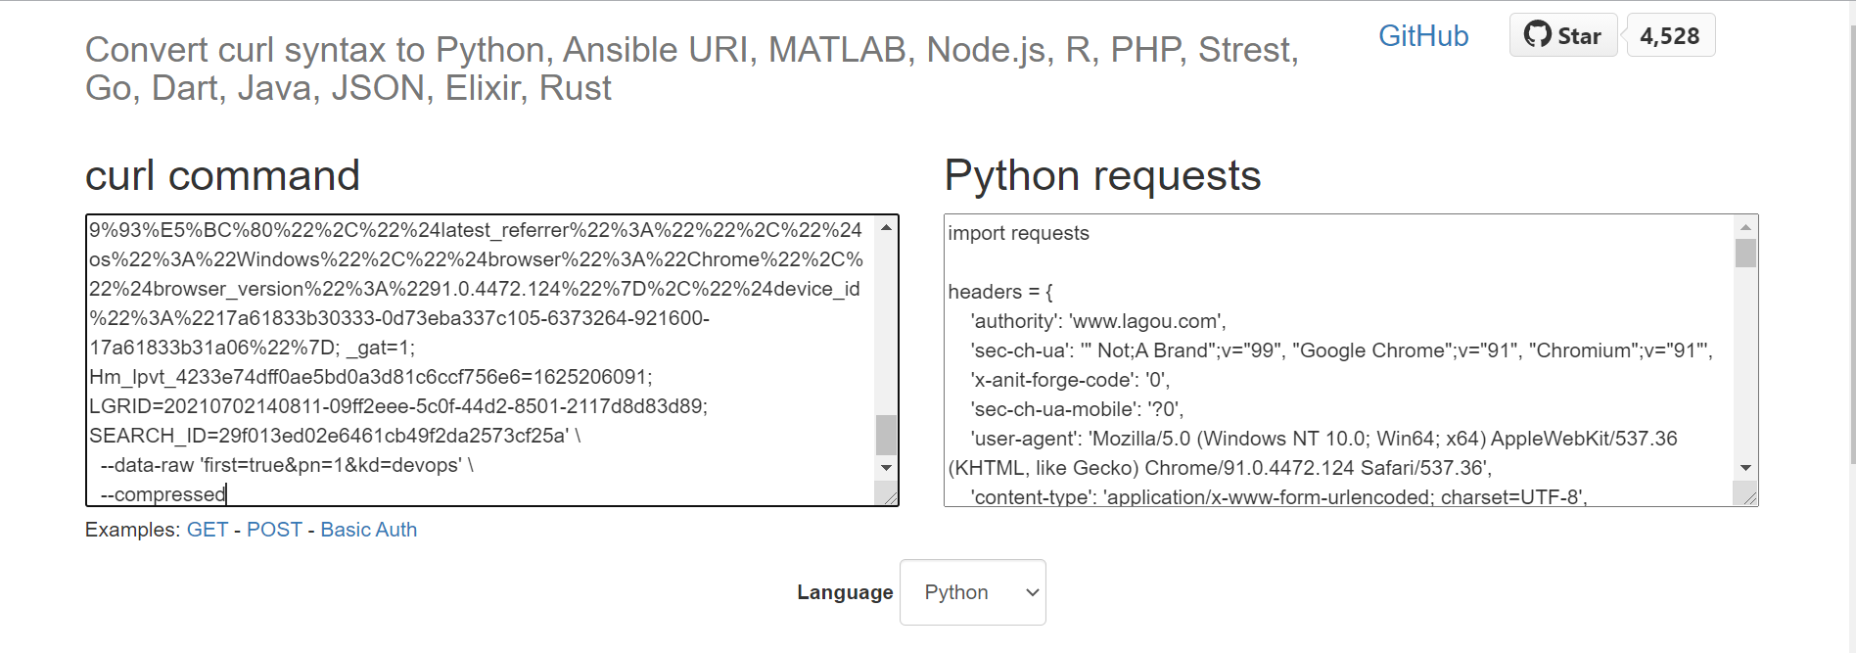Screen dimensions: 1856x653
Task: Click the "'sec-ch-ua-mobile': '?0'," line
Action: click(x=1077, y=409)
